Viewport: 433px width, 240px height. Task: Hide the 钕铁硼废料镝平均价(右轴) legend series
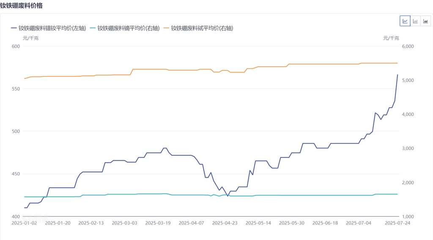[128, 28]
